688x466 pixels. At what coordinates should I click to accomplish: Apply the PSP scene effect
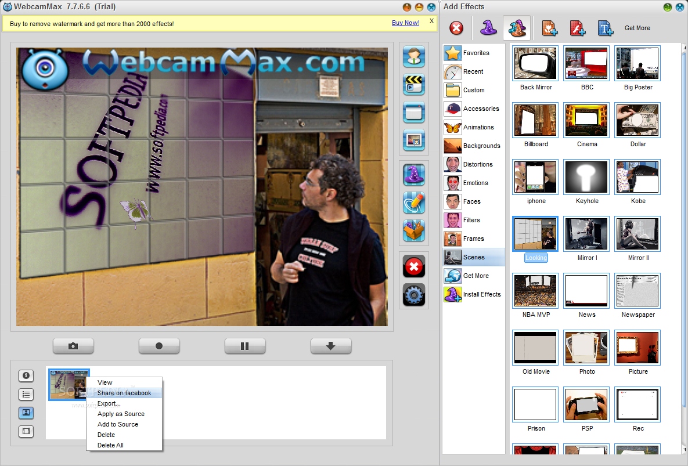point(586,404)
